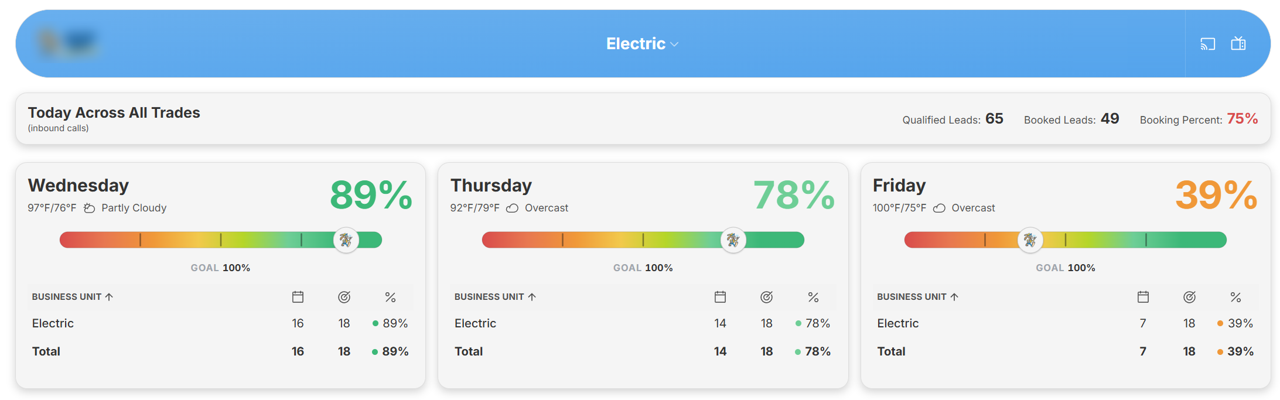Select the Electric row in Wednesday table

[220, 323]
